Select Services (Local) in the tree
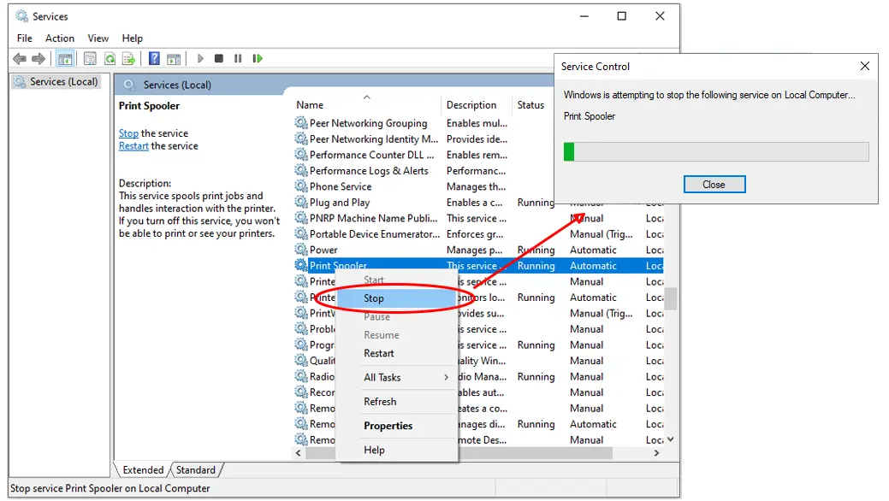Image resolution: width=889 pixels, height=501 pixels. 64,82
